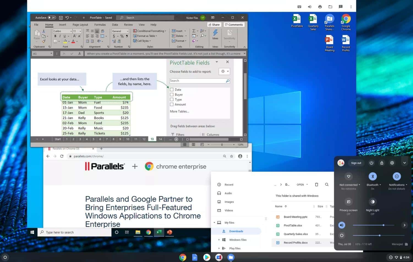Toggle Underline formatting in Excel ribbon
413x262 pixels.
(x=65, y=36)
